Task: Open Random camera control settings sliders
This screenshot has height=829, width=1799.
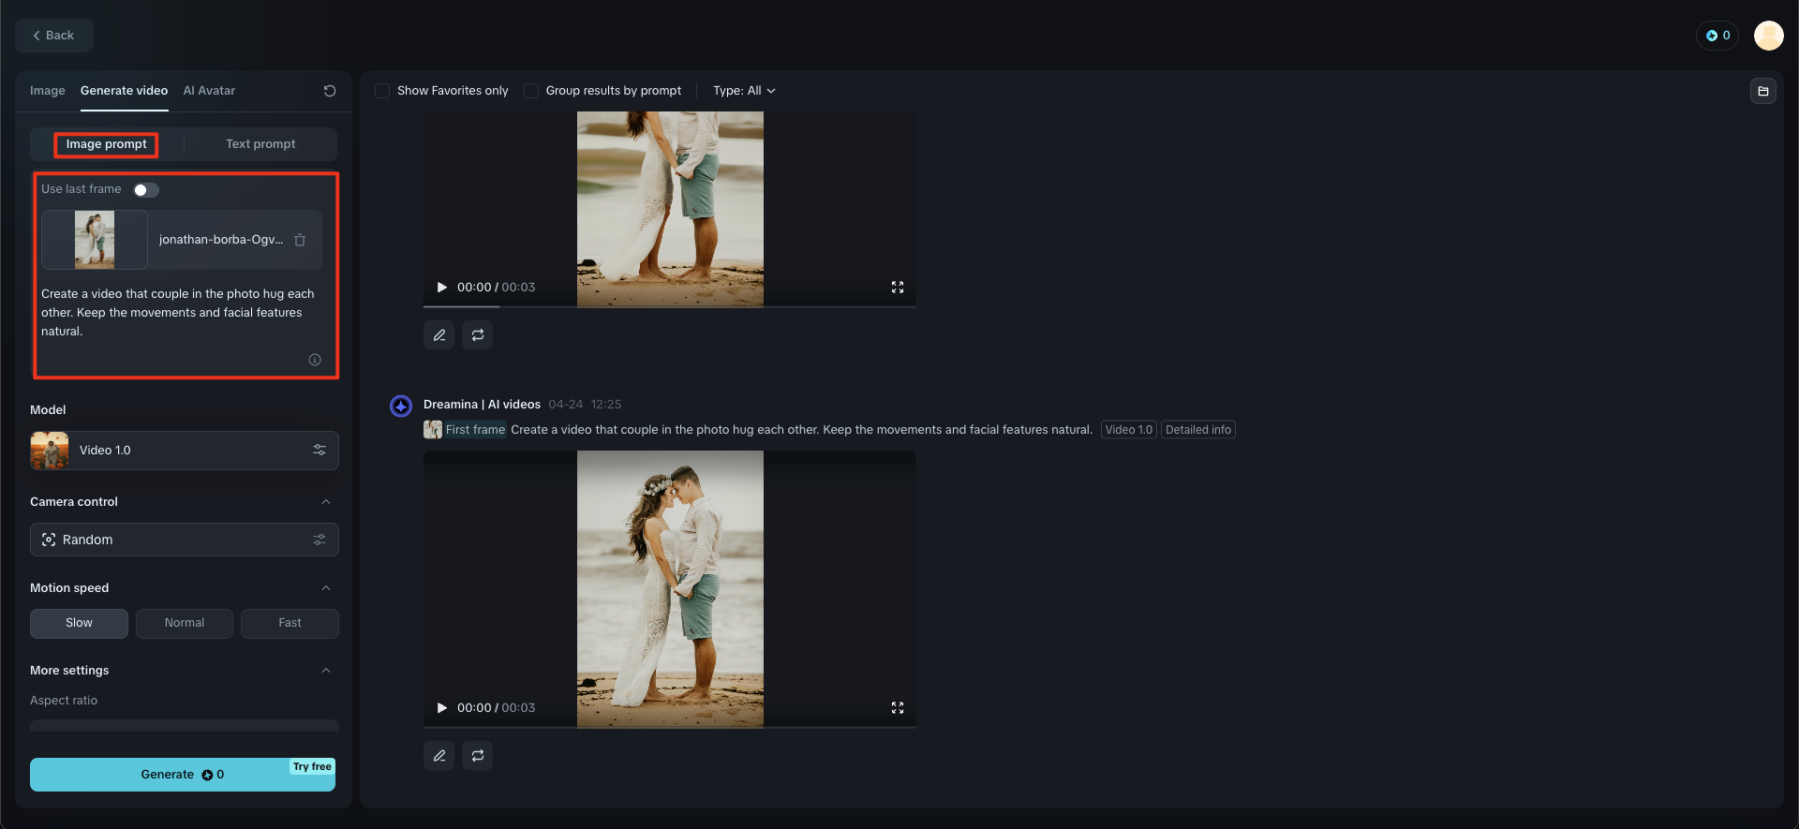Action: click(x=320, y=540)
